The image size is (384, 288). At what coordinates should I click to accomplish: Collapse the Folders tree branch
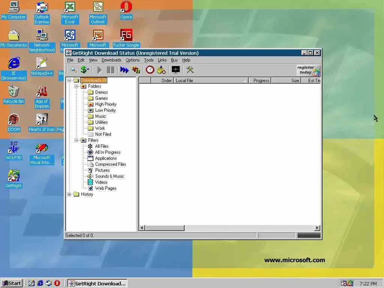76,86
